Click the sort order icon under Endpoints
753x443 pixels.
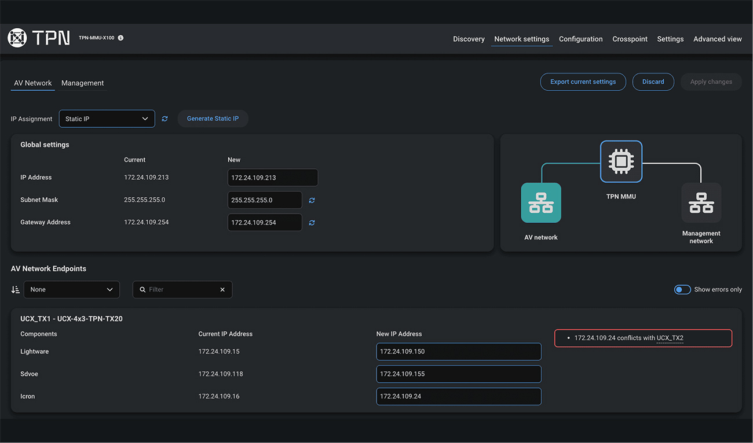[x=16, y=289]
